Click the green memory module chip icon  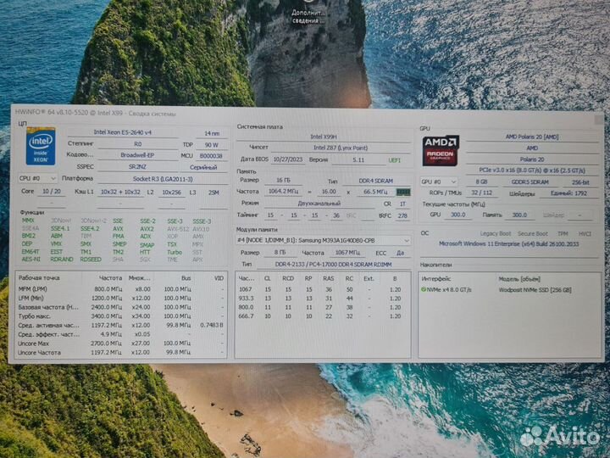(x=403, y=192)
